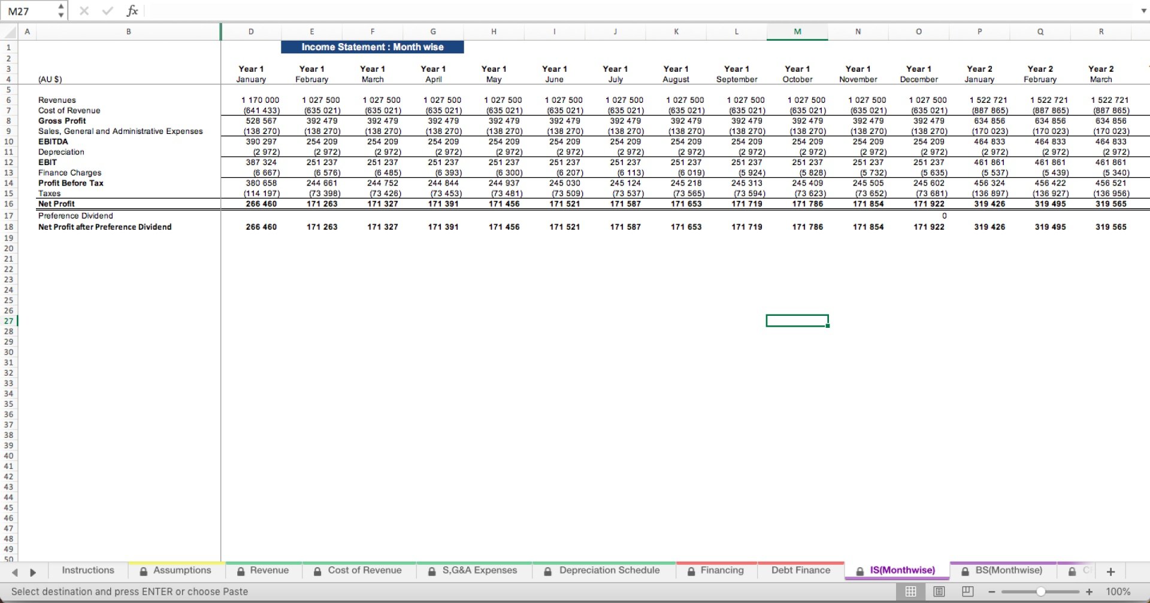This screenshot has width=1150, height=603.
Task: Click the lock icon on Assumptions tab
Action: pos(143,570)
